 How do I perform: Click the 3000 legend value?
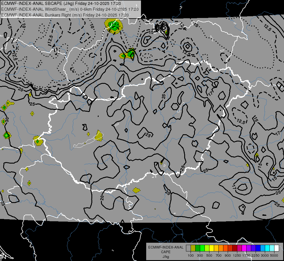265,255
